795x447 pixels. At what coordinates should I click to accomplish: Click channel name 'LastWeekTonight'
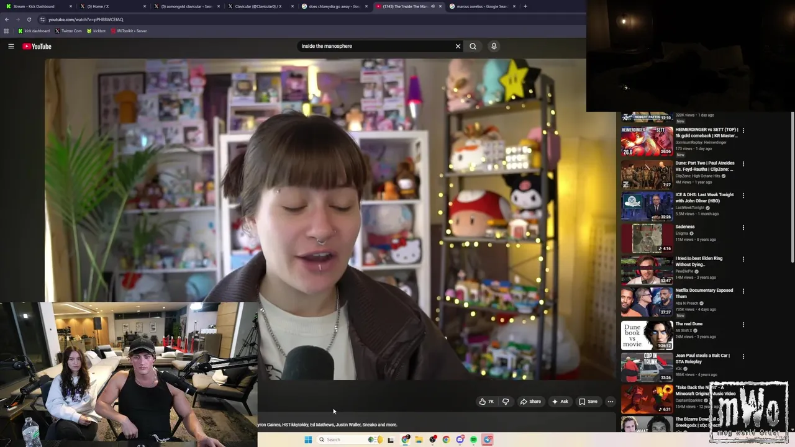(x=690, y=207)
